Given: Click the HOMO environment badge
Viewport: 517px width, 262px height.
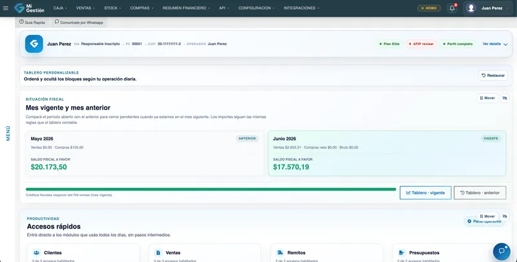Looking at the screenshot, I should click(428, 8).
